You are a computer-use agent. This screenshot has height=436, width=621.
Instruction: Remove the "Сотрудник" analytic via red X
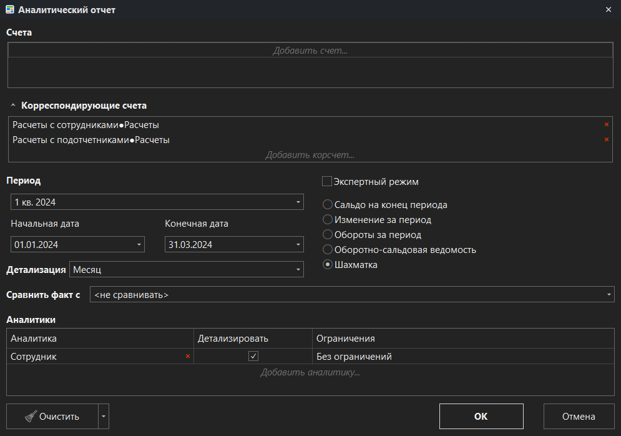click(187, 356)
